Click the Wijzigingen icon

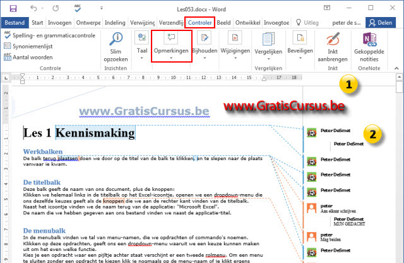[235, 38]
